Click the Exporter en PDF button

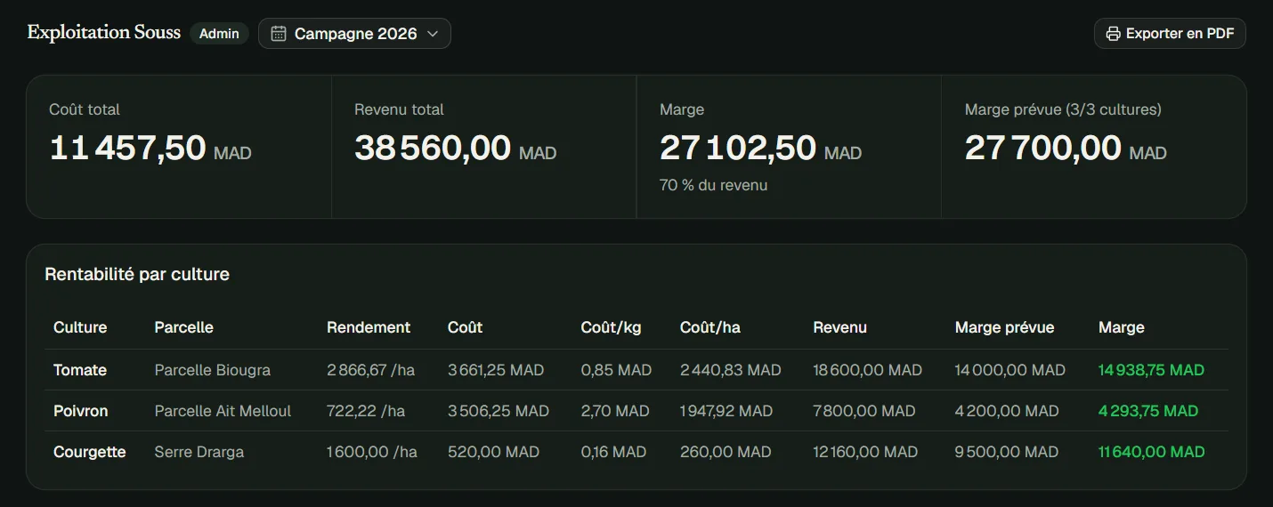(1170, 34)
